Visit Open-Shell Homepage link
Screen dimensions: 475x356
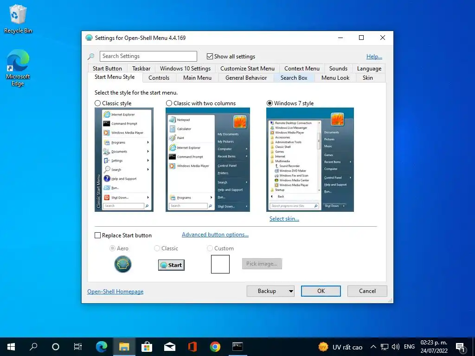tap(116, 291)
